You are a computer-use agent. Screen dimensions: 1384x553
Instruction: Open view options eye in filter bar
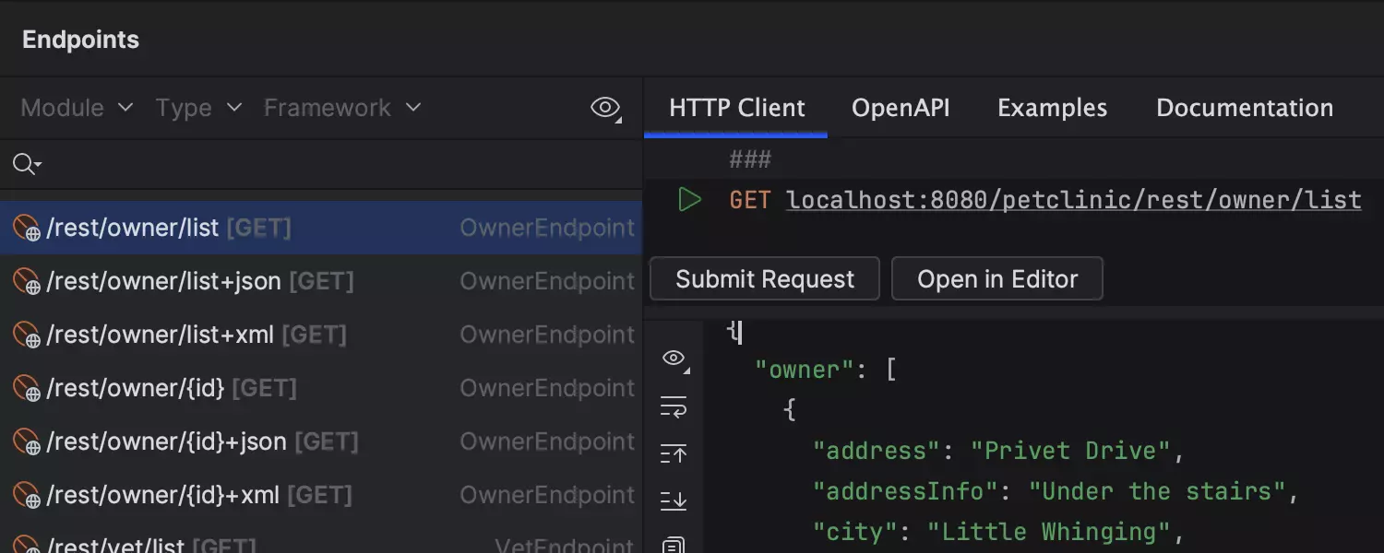pyautogui.click(x=605, y=108)
